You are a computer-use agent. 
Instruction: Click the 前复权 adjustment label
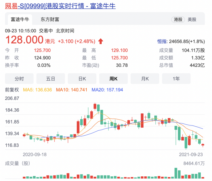12,90
